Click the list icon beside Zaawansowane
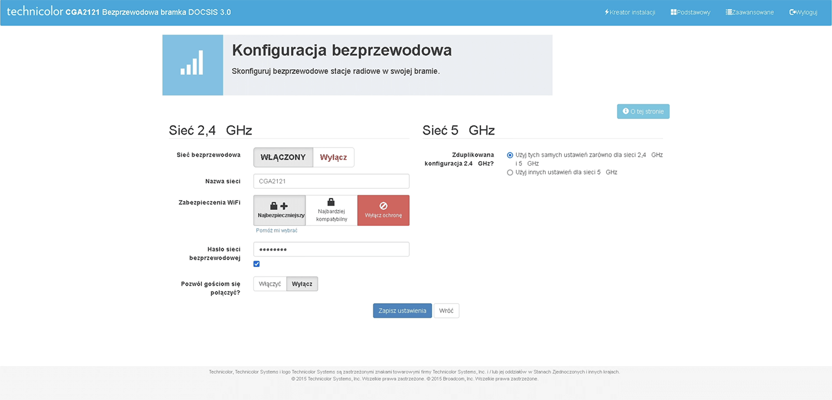This screenshot has height=400, width=832. tap(729, 12)
